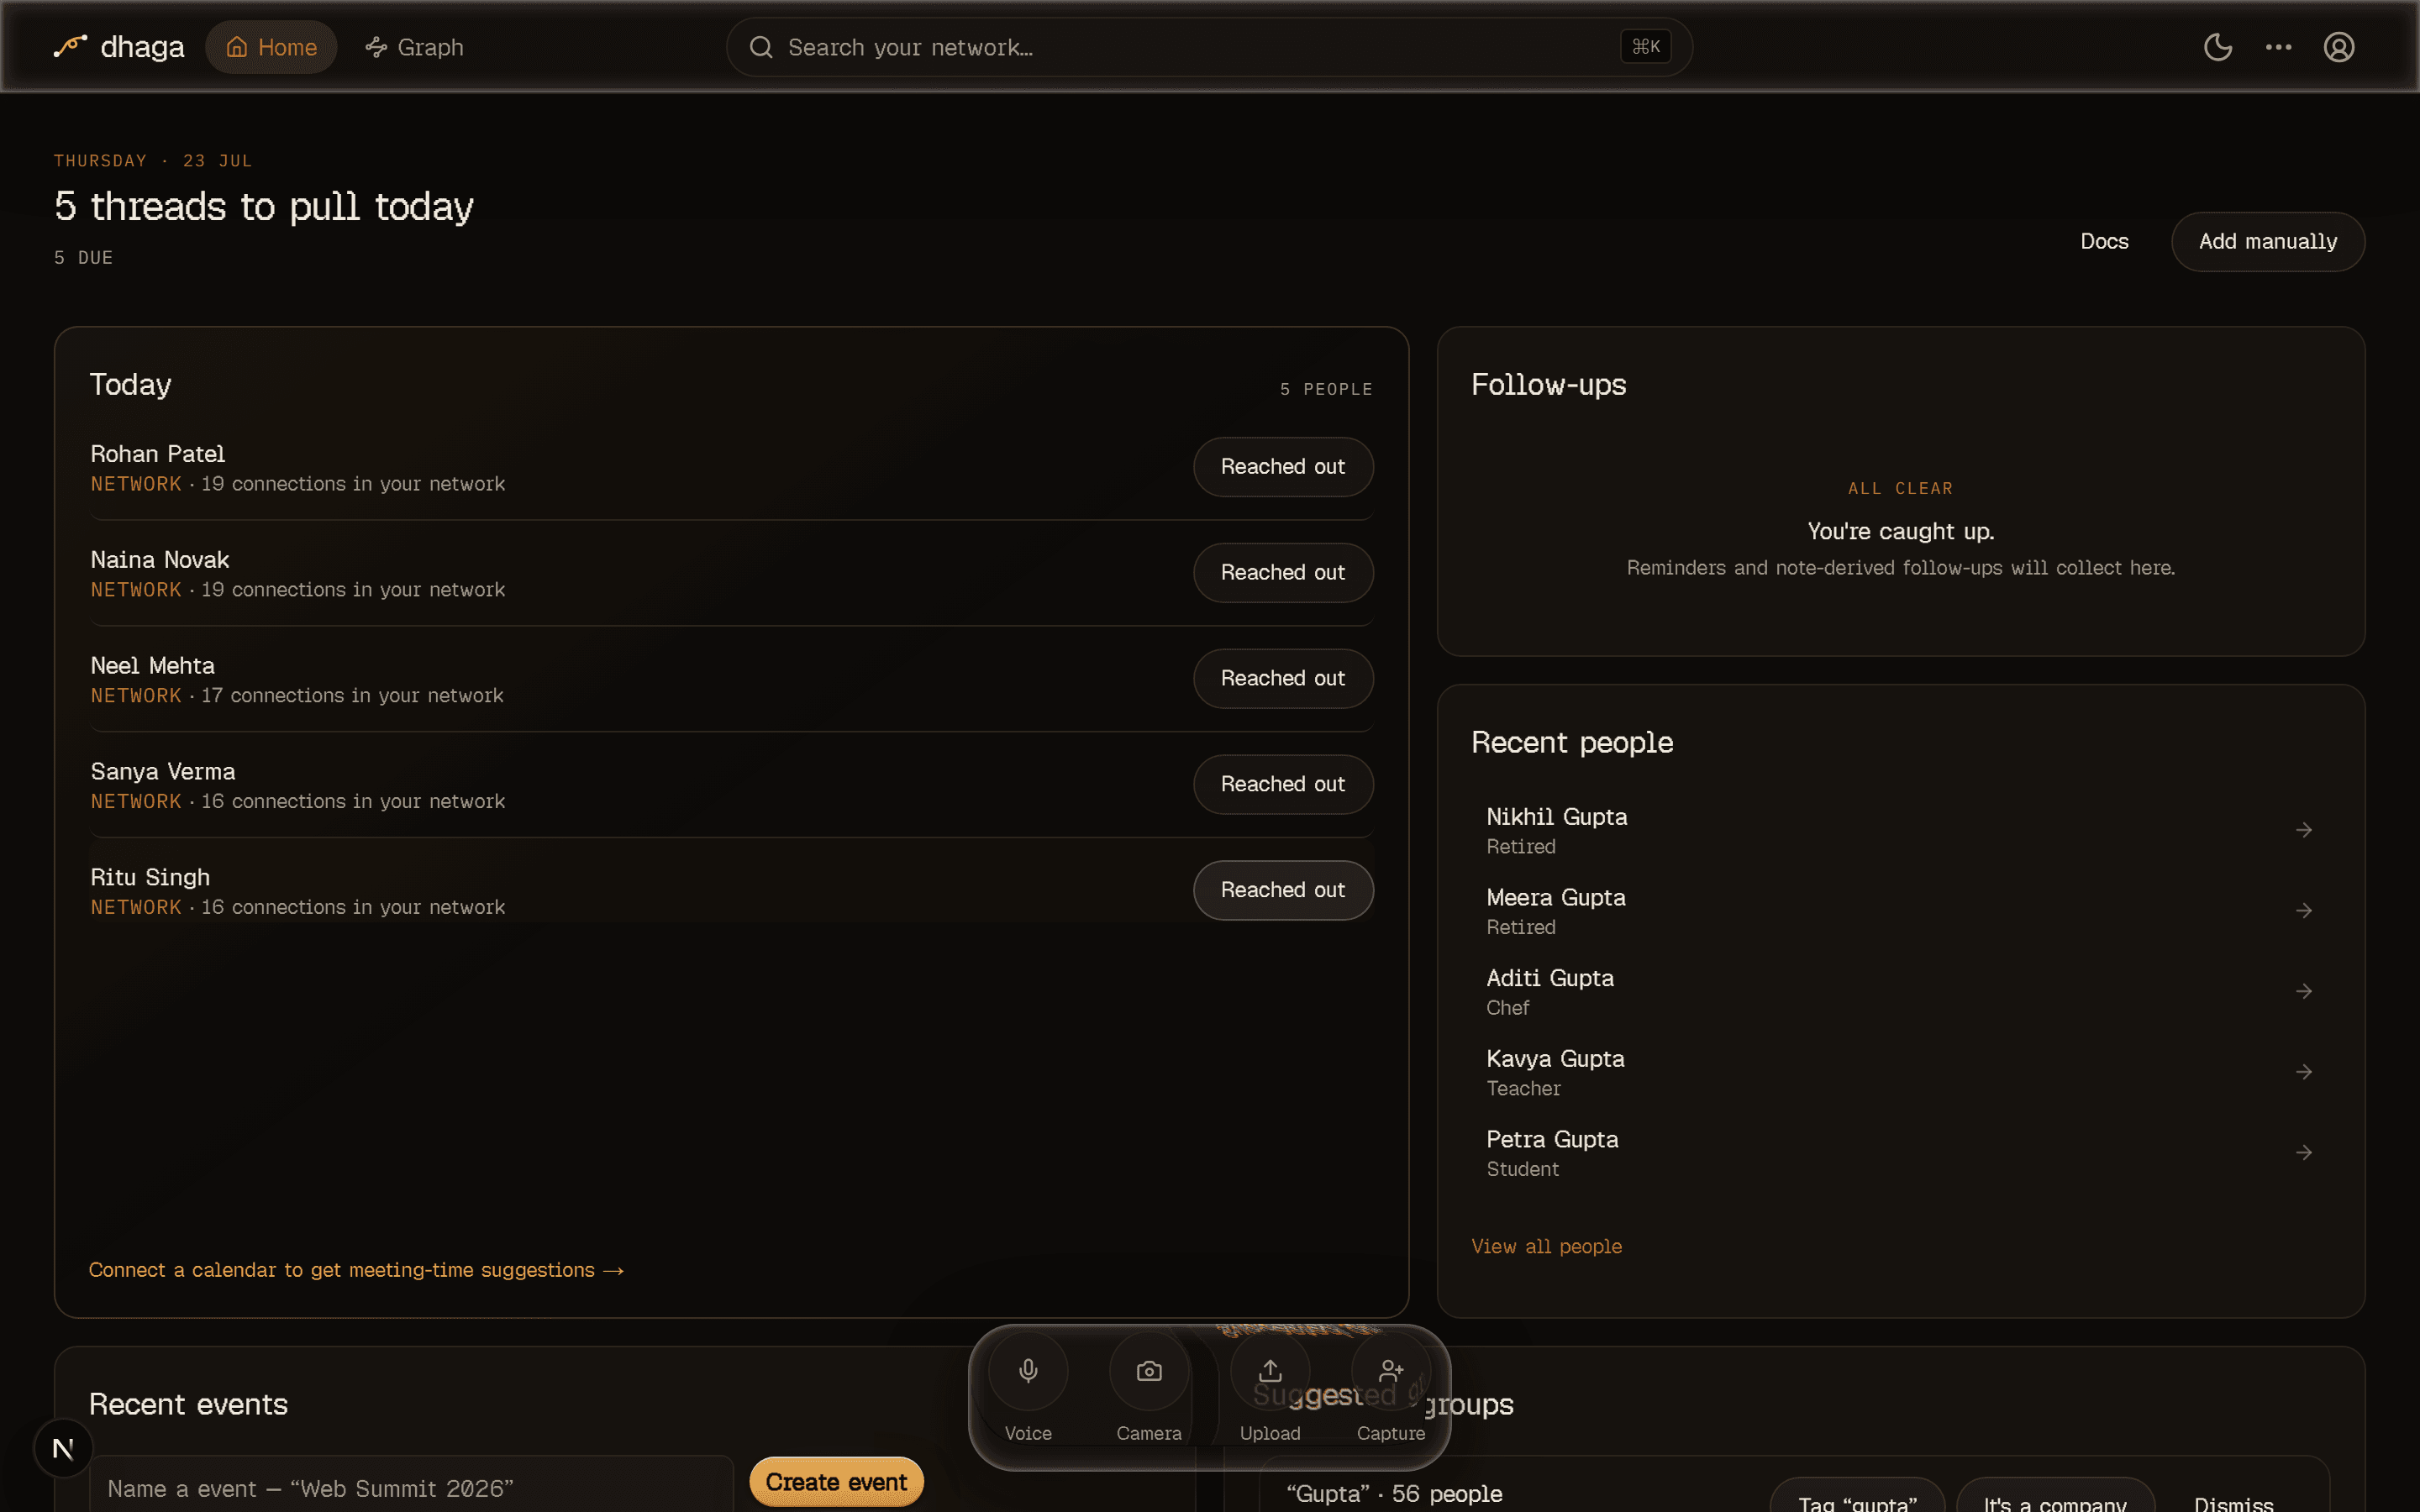The width and height of the screenshot is (2420, 1512).
Task: Select Aditi Gupta in Recent people
Action: click(x=1900, y=991)
